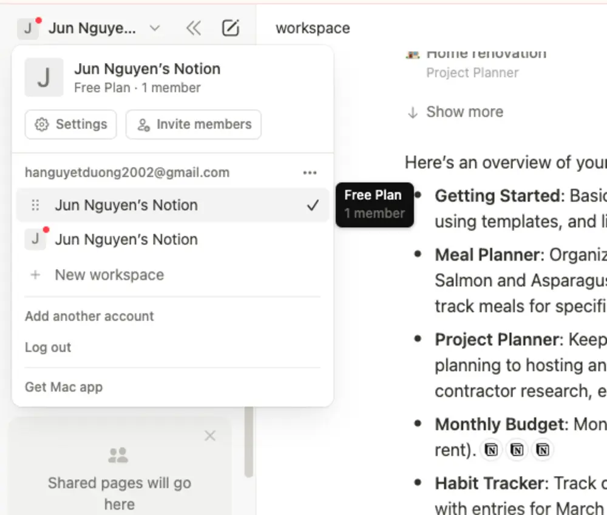Toggle the workspace switcher chevron
607x515 pixels.
tap(155, 29)
